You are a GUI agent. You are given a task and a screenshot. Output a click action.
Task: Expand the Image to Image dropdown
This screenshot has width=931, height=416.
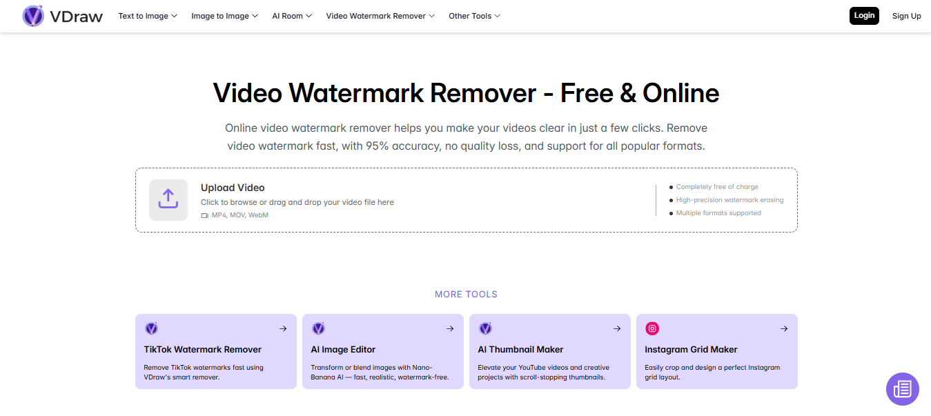[224, 16]
